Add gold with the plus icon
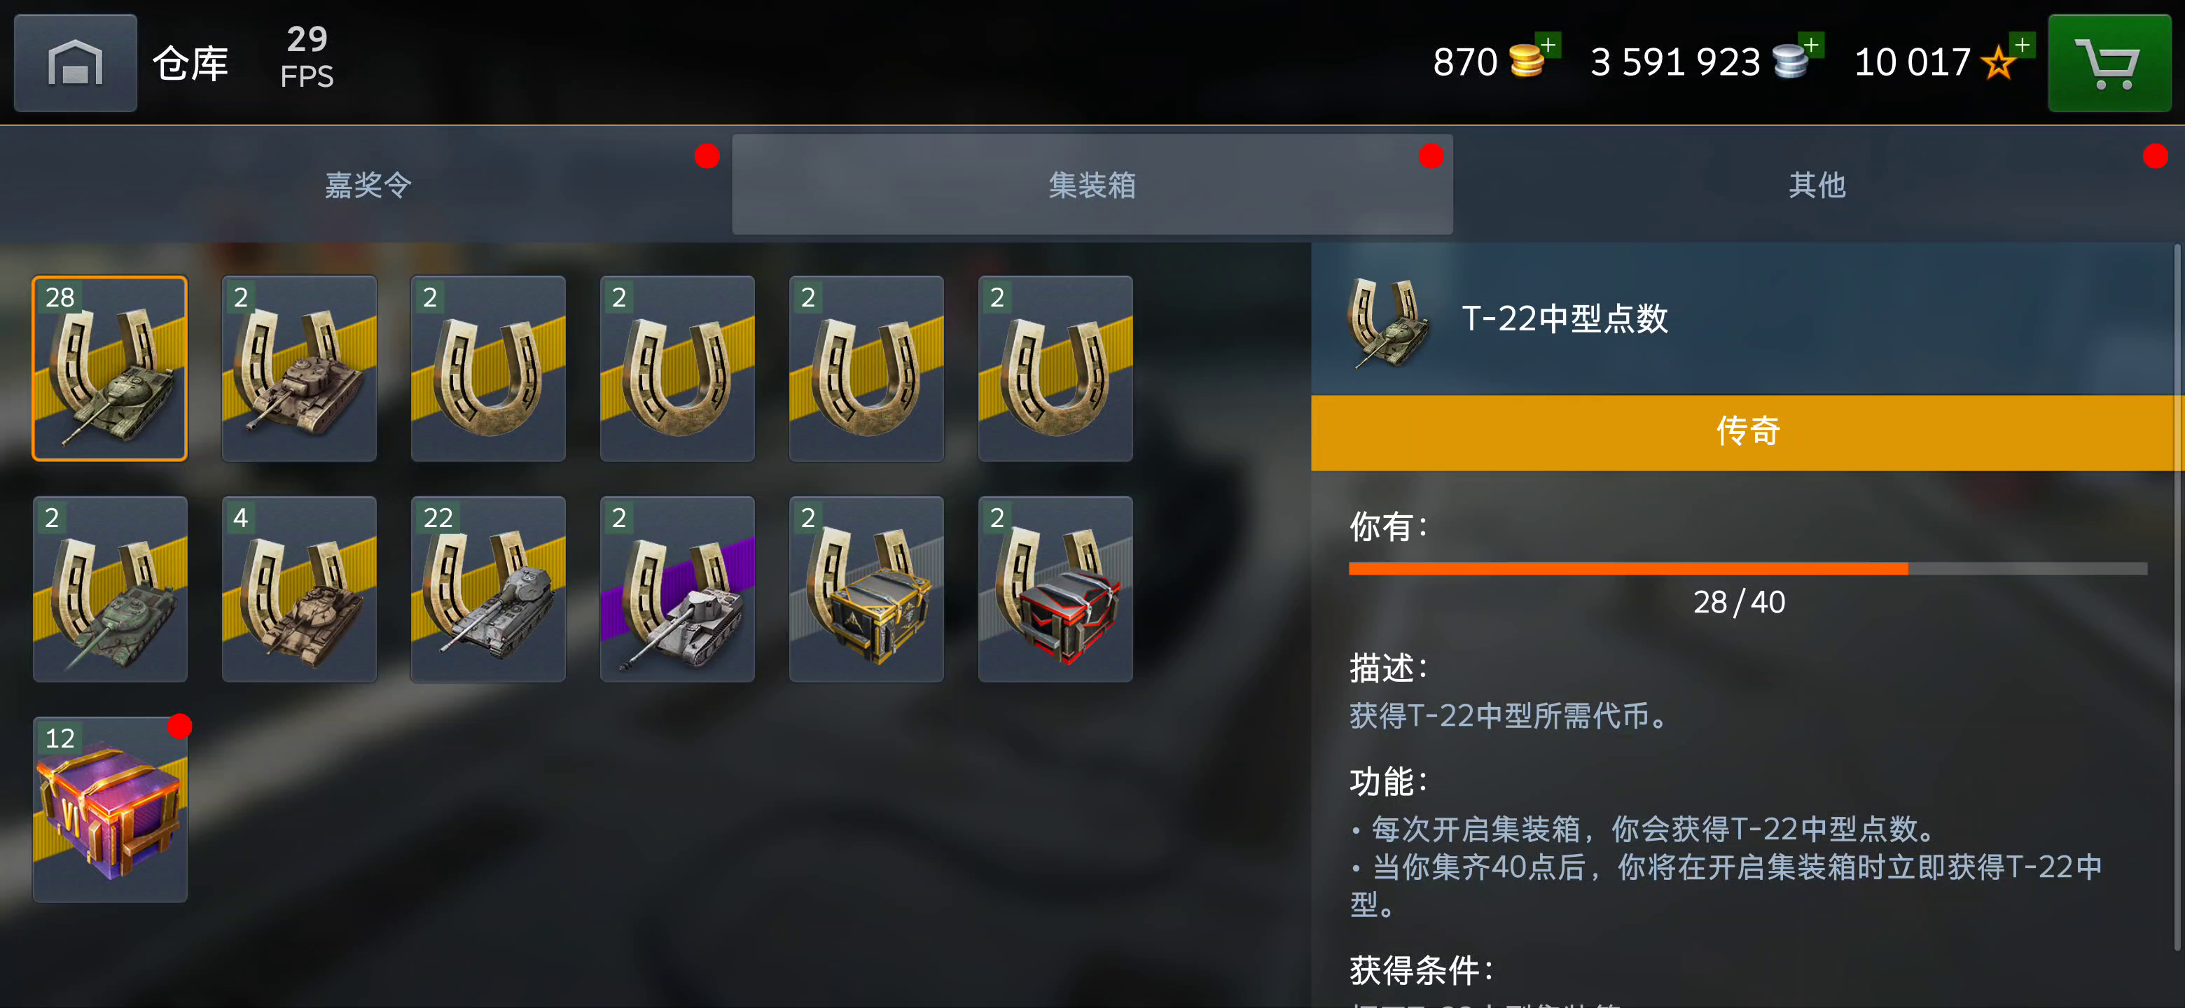The image size is (2185, 1008). pyautogui.click(x=1548, y=44)
